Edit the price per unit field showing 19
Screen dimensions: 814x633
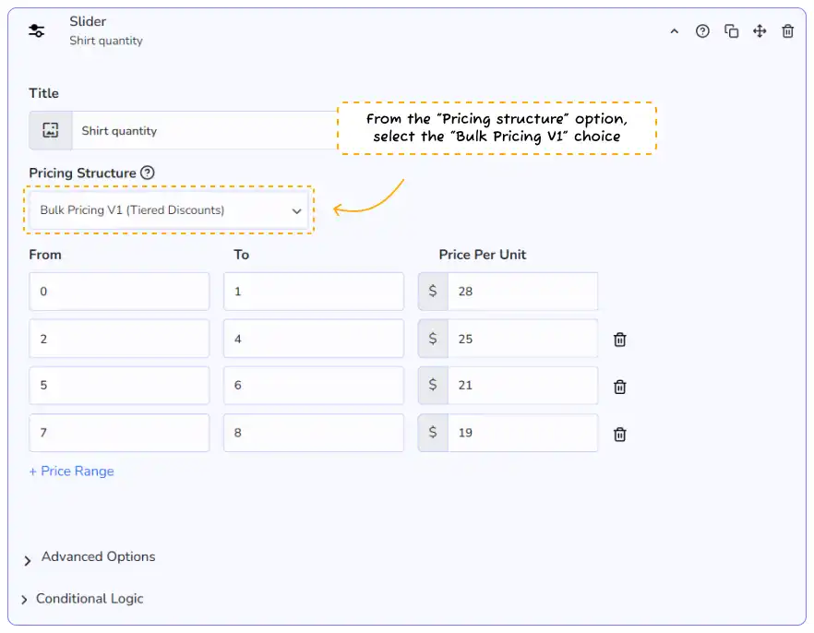point(521,433)
